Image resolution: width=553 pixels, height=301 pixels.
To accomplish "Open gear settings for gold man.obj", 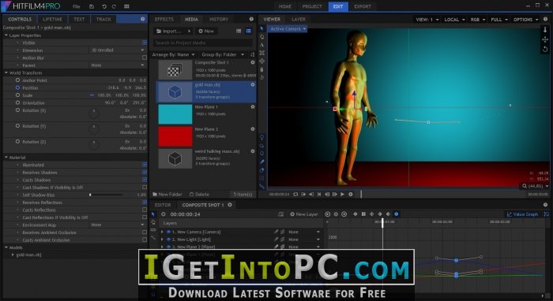I will click(253, 85).
